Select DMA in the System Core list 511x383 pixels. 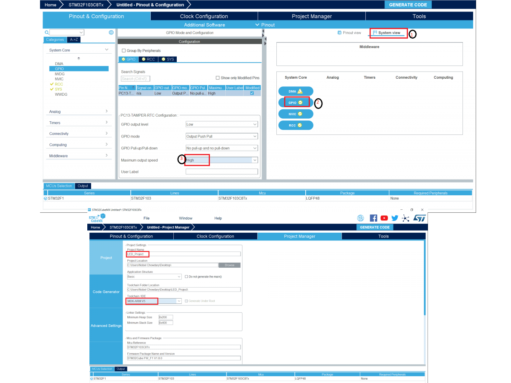pyautogui.click(x=59, y=64)
